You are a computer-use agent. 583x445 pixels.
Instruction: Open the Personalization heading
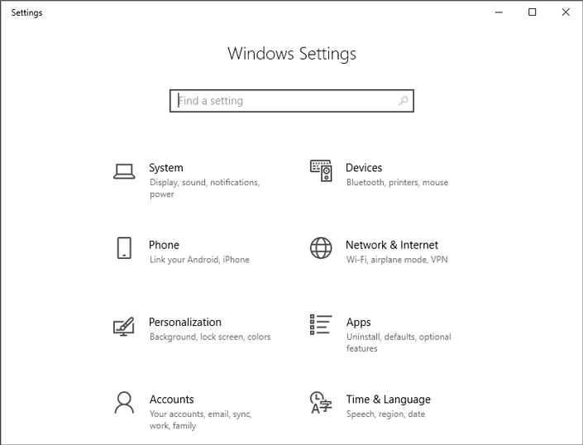click(x=185, y=322)
